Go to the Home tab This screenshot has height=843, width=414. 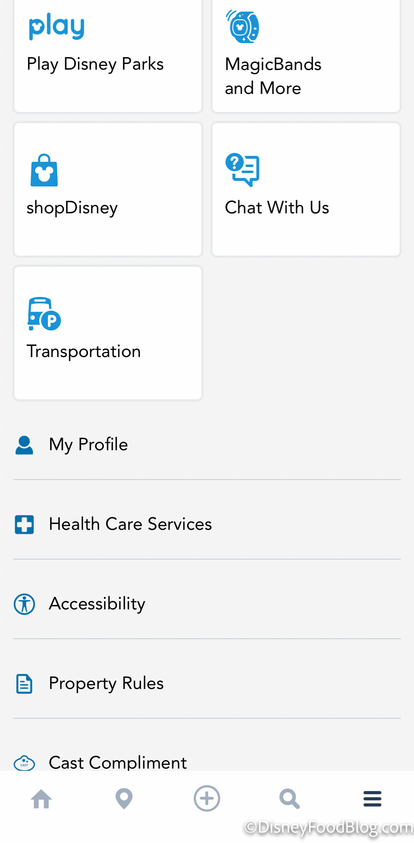click(41, 799)
